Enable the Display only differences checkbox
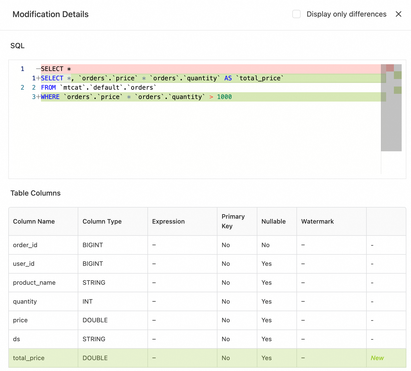 pyautogui.click(x=296, y=14)
